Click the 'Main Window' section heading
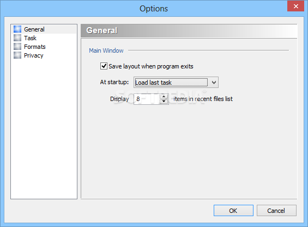This screenshot has width=308, height=227. [x=106, y=51]
